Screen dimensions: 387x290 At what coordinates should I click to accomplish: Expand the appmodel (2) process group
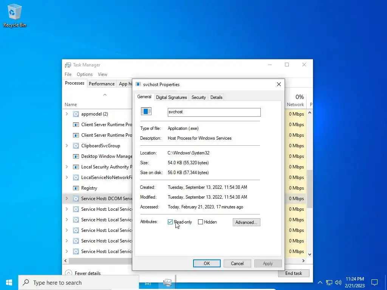[x=67, y=114]
